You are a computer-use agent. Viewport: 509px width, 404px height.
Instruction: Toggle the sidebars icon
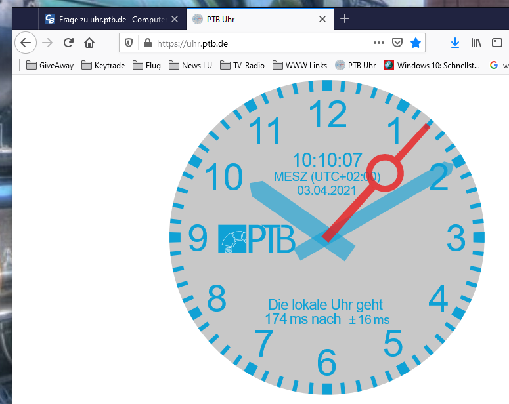click(497, 43)
